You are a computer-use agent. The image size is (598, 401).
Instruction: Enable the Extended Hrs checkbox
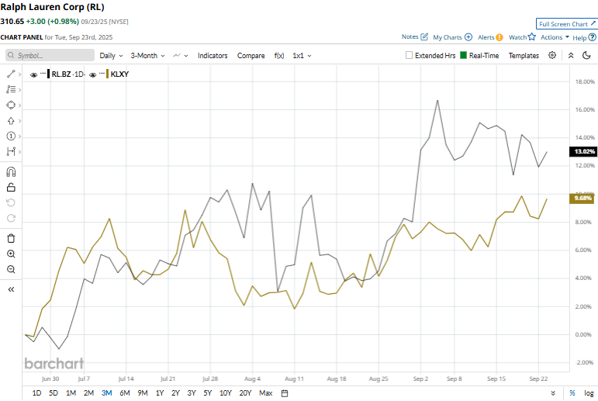click(x=409, y=55)
